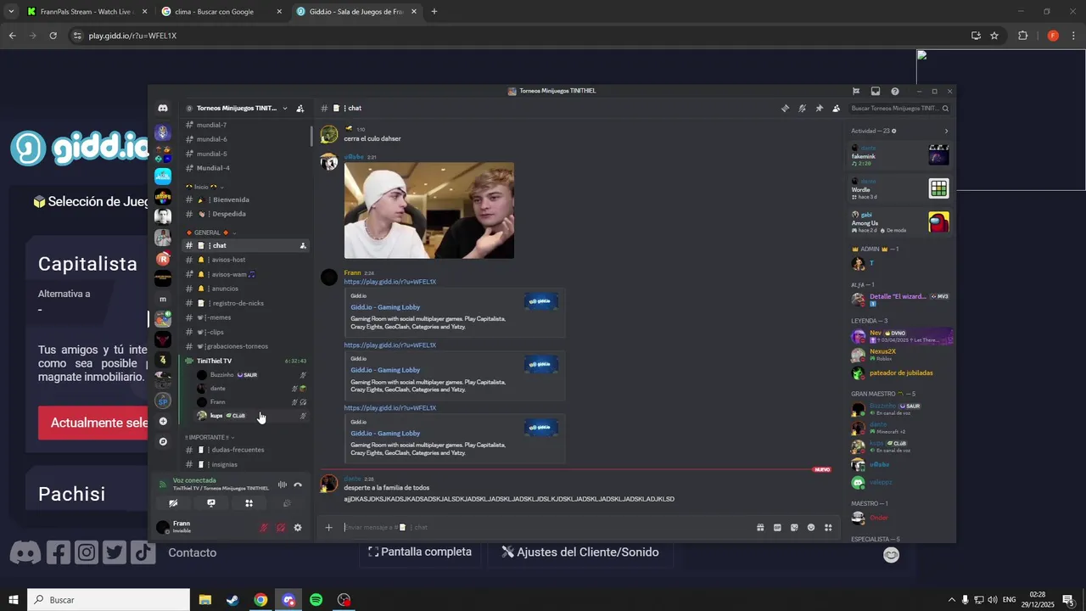Open the shared photo image in chat

tap(428, 210)
